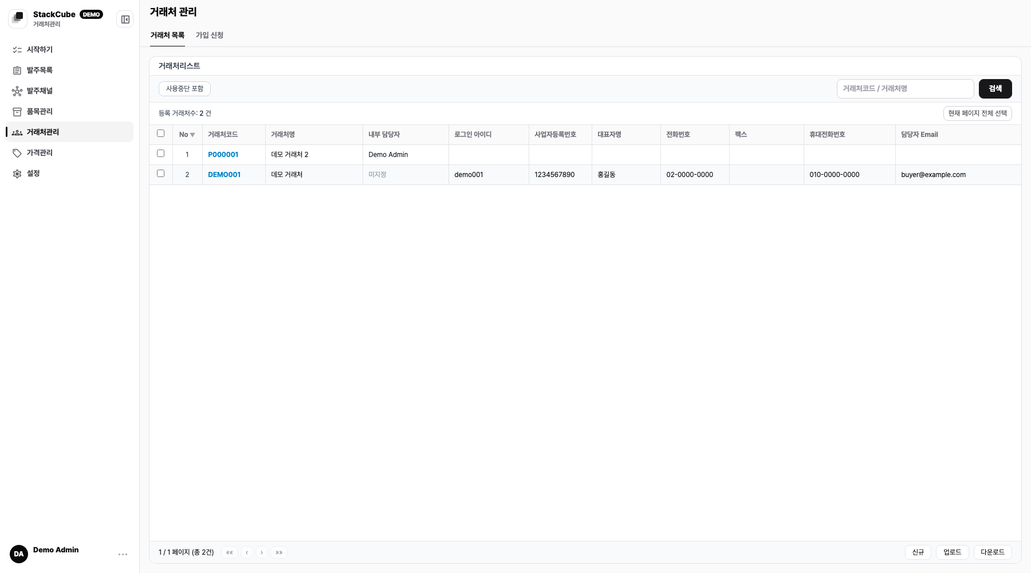Open 시작하기 in the sidebar
Screen dimensions: 1031x573
[69, 50]
